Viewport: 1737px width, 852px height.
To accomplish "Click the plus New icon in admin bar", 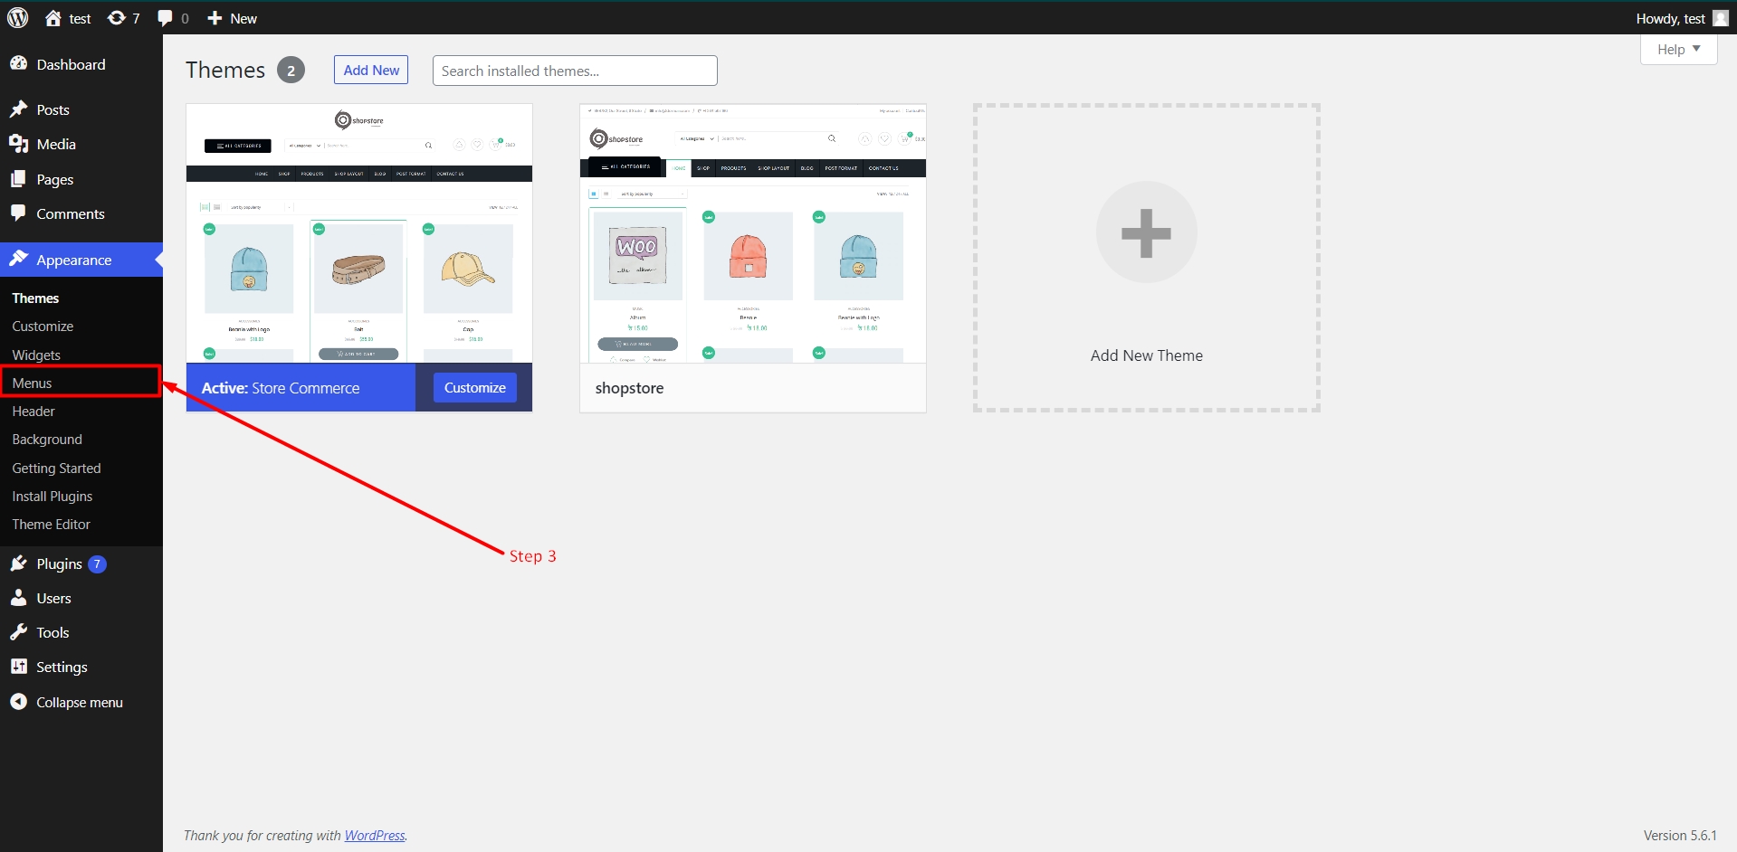I will (x=215, y=18).
